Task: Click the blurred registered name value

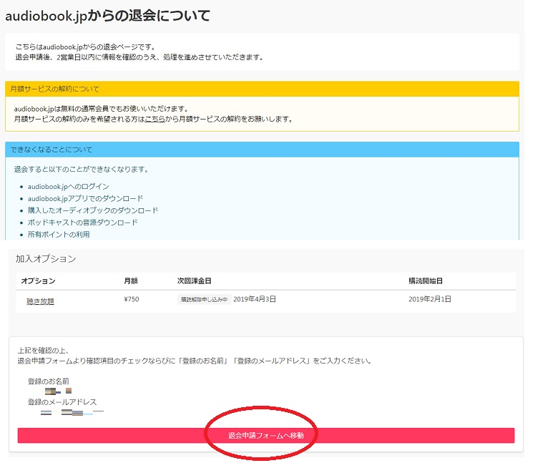Action: coord(58,391)
